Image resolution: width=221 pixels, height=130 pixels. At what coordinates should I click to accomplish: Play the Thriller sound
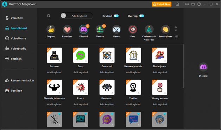(133, 87)
